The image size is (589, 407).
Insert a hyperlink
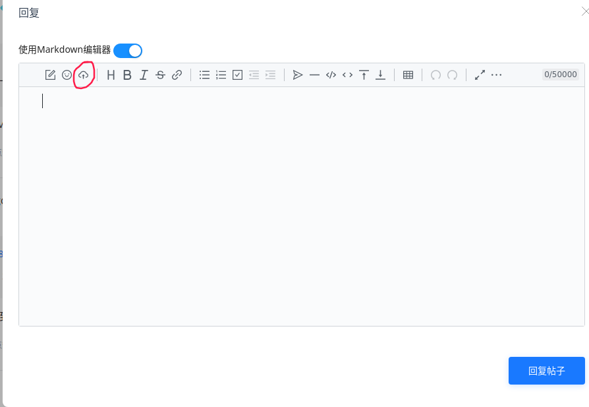click(x=177, y=75)
